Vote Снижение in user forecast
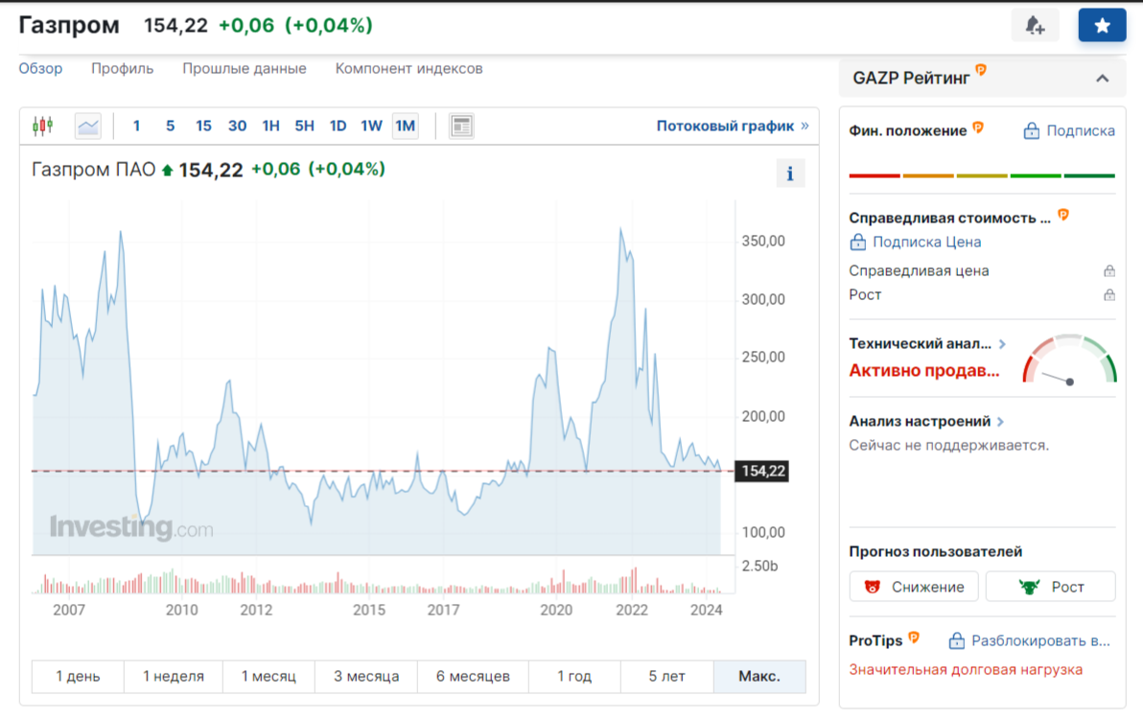Screen dimensions: 1143x719 pos(914,587)
